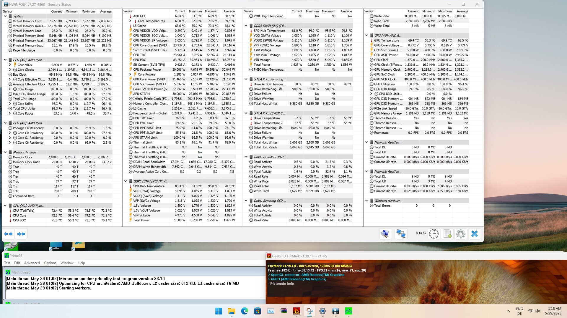Show hidden tray icons chevron
Viewport: 567px width, 318px height.
[508, 311]
